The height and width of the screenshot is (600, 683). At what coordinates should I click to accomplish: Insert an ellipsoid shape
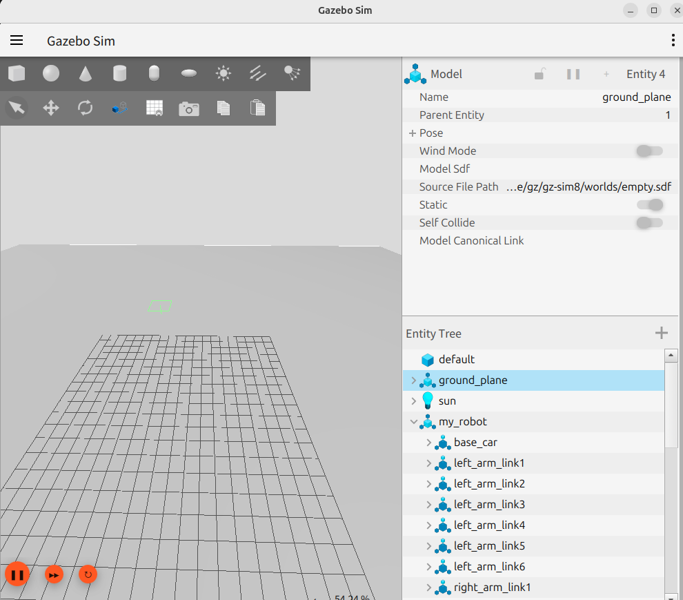tap(189, 73)
